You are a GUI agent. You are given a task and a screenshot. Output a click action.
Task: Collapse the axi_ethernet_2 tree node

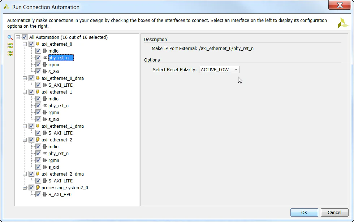[x=25, y=140]
